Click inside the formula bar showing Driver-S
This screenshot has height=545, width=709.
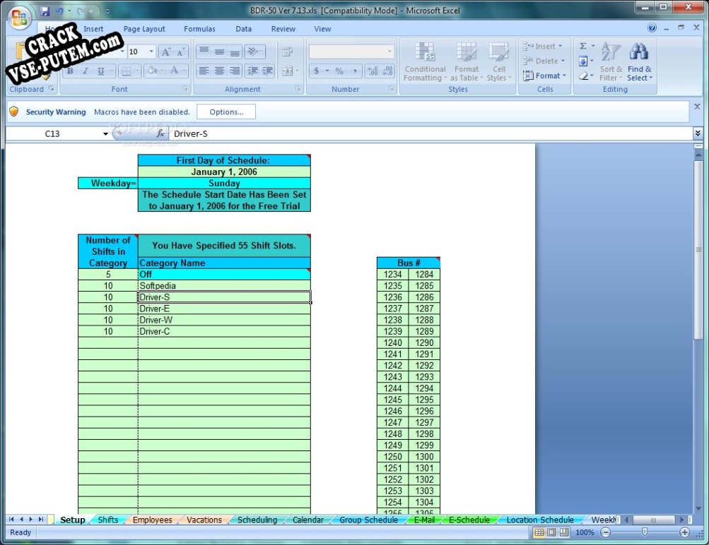click(x=283, y=133)
